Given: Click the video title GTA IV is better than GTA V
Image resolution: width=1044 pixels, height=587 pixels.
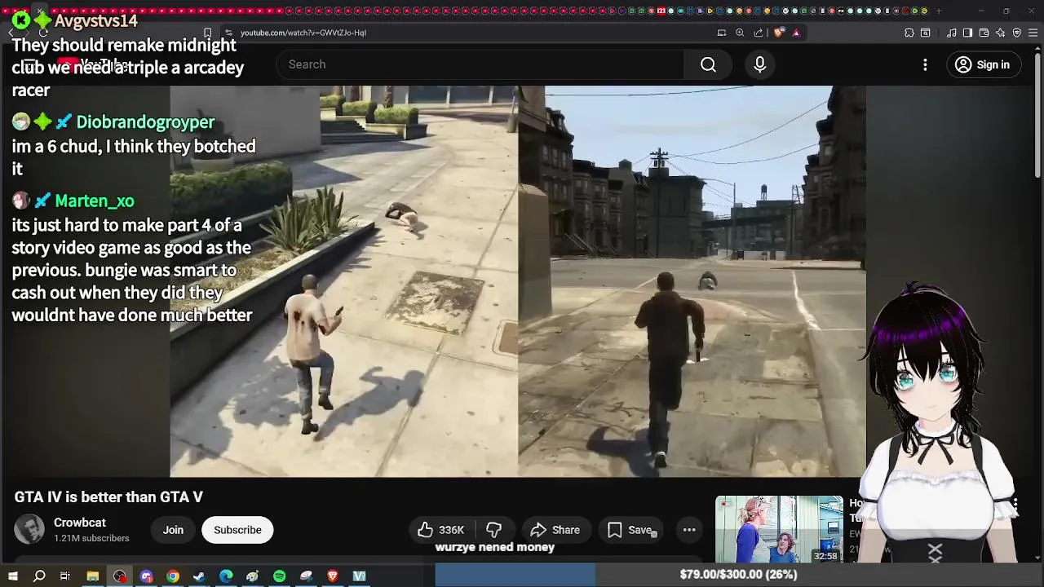Looking at the screenshot, I should tap(108, 497).
